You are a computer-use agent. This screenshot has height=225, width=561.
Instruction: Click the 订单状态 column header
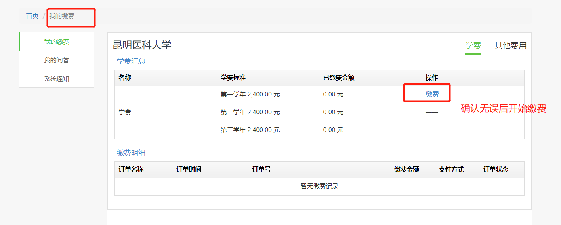coord(496,170)
